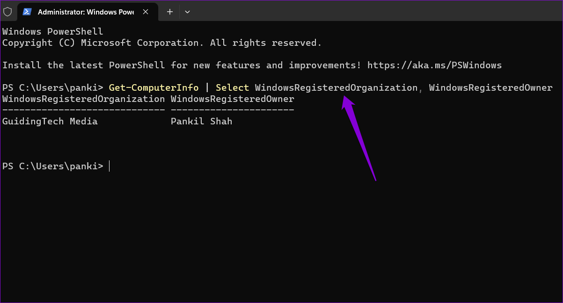Screen dimensions: 563x303
Task: Click the Windows PowerShell heading line
Action: (x=52, y=31)
